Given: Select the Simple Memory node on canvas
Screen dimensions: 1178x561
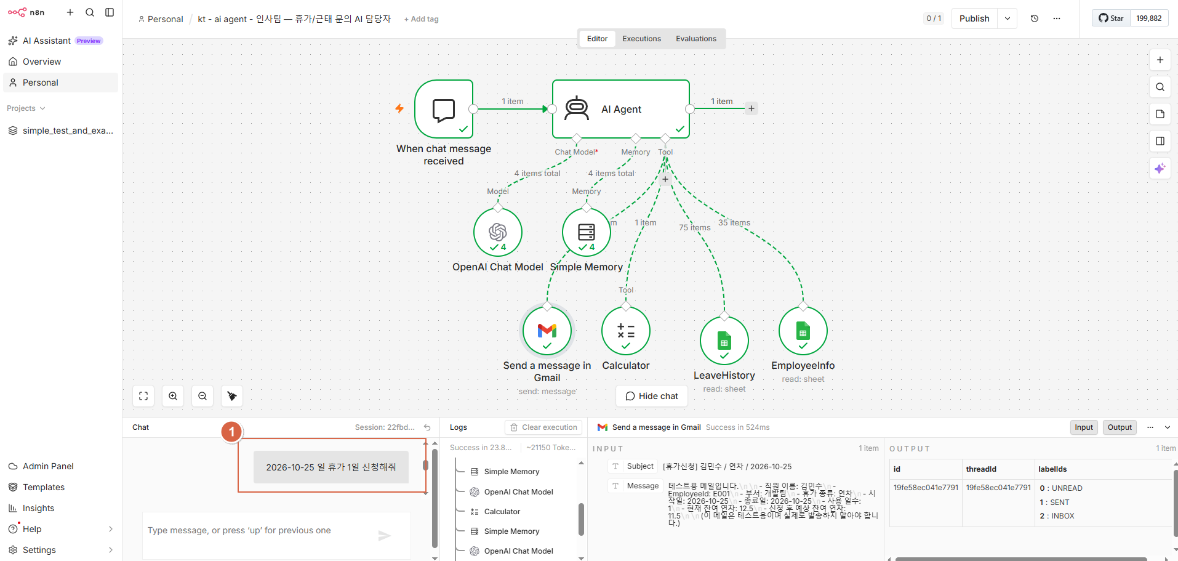Looking at the screenshot, I should pos(587,232).
